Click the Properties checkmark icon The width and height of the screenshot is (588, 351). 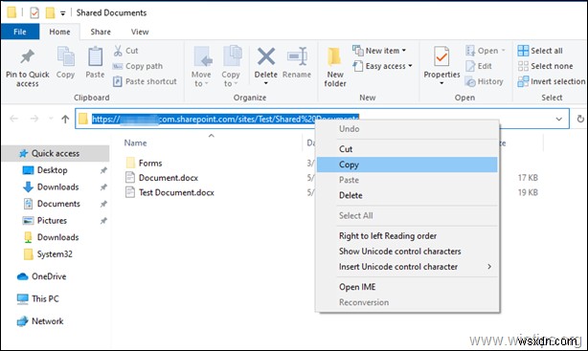pyautogui.click(x=441, y=57)
